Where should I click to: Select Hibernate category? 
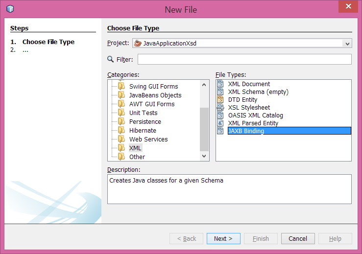(143, 130)
